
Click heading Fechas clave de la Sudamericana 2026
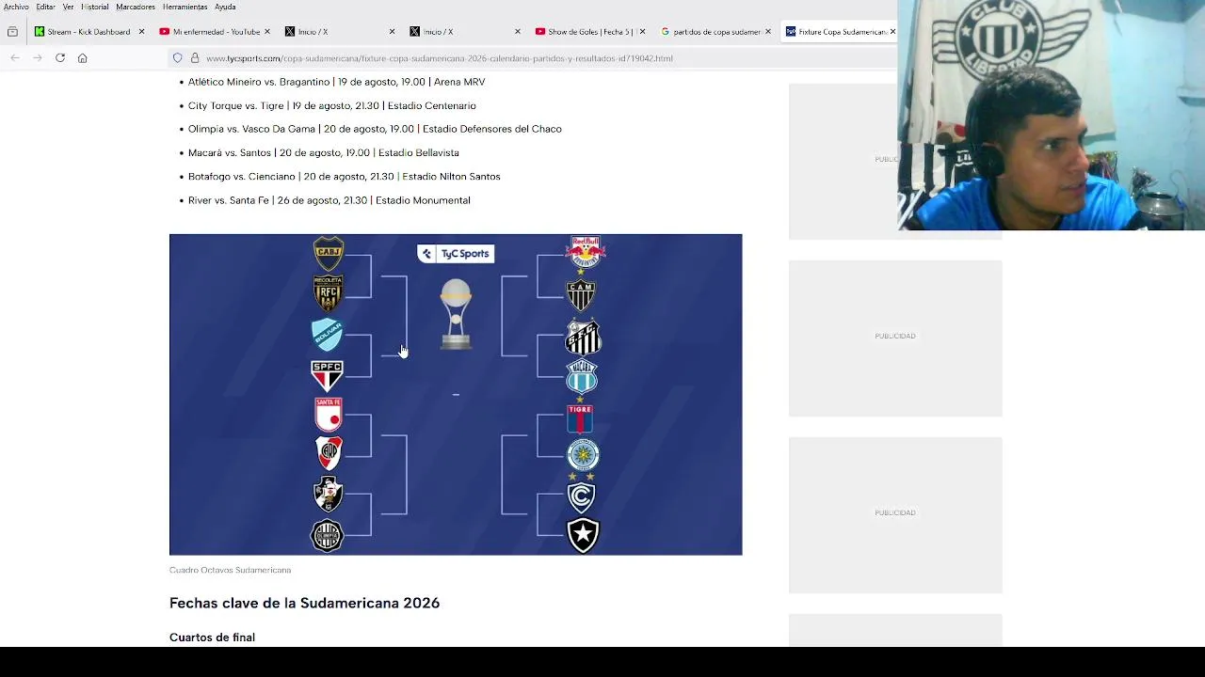click(304, 603)
